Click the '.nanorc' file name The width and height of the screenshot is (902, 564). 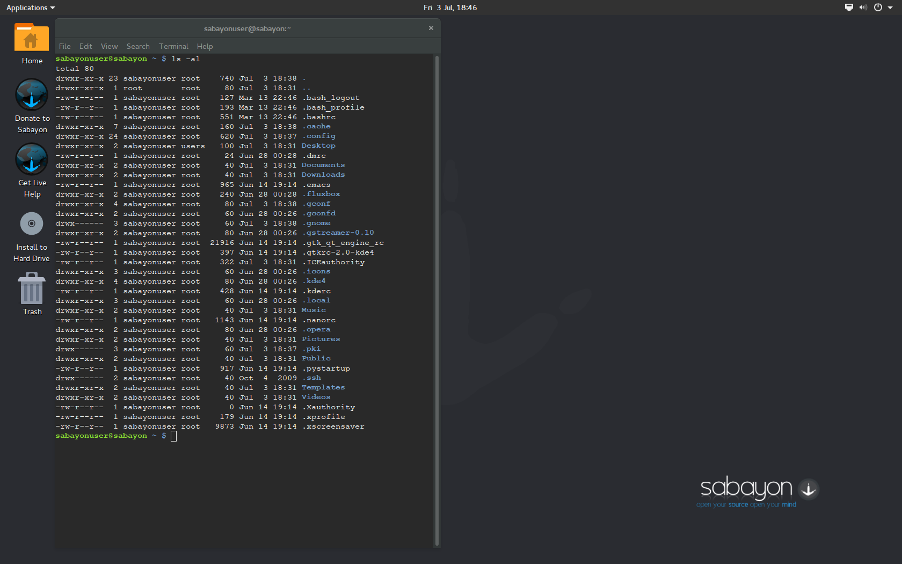318,320
